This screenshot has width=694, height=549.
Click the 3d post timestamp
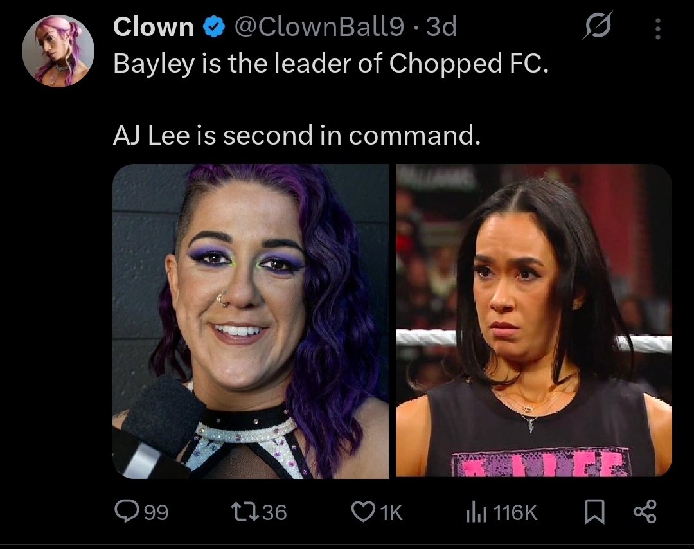click(441, 26)
